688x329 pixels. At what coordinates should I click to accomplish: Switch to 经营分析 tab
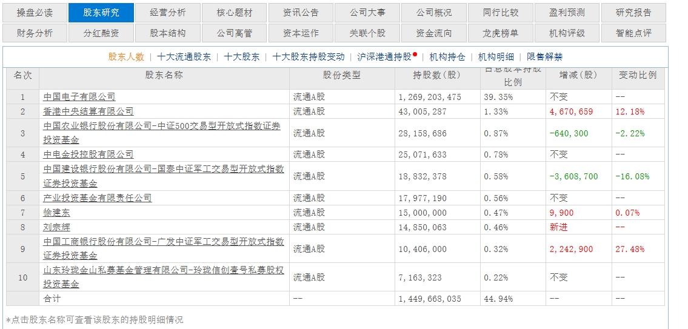coord(168,13)
